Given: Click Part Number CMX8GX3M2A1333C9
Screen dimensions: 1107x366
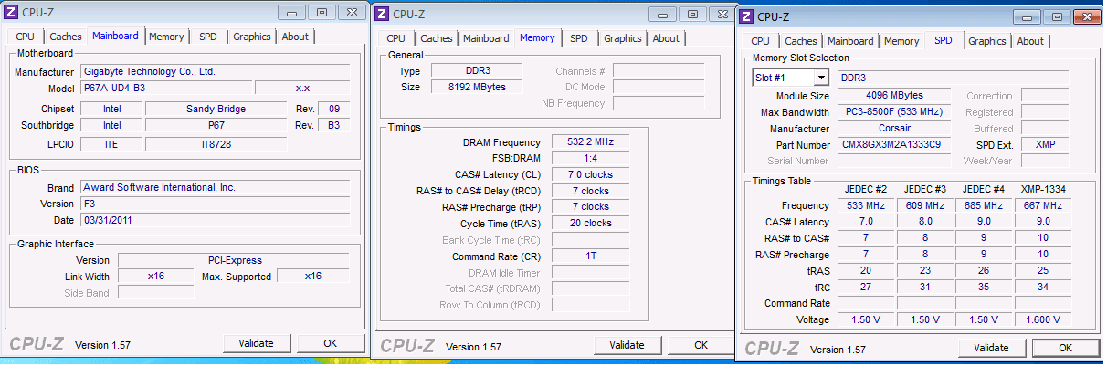Looking at the screenshot, I should [894, 145].
